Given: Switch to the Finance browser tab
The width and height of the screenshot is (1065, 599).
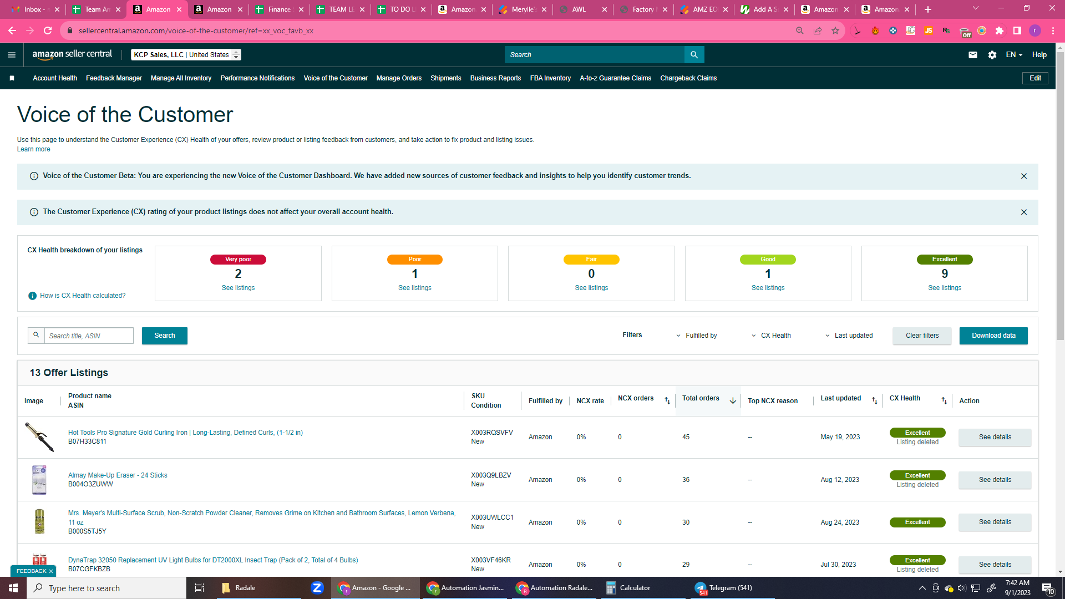Looking at the screenshot, I should pos(279,9).
